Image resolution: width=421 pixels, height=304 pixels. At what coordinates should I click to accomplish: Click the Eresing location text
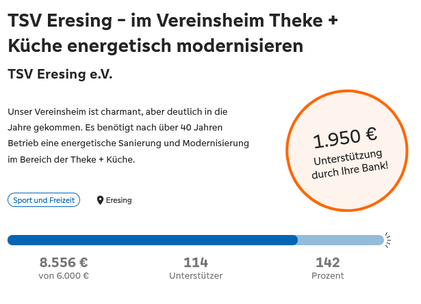click(x=118, y=200)
